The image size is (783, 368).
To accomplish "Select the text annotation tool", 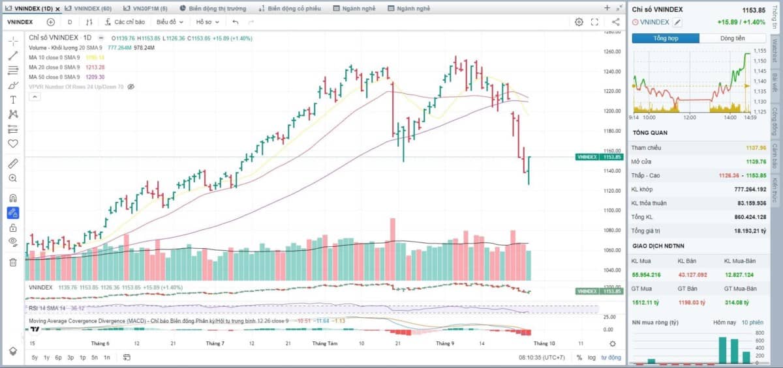I will pos(13,100).
